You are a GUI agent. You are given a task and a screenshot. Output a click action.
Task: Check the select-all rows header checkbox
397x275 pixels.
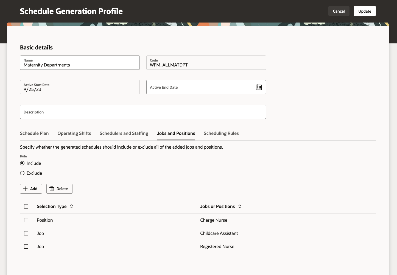[26, 206]
